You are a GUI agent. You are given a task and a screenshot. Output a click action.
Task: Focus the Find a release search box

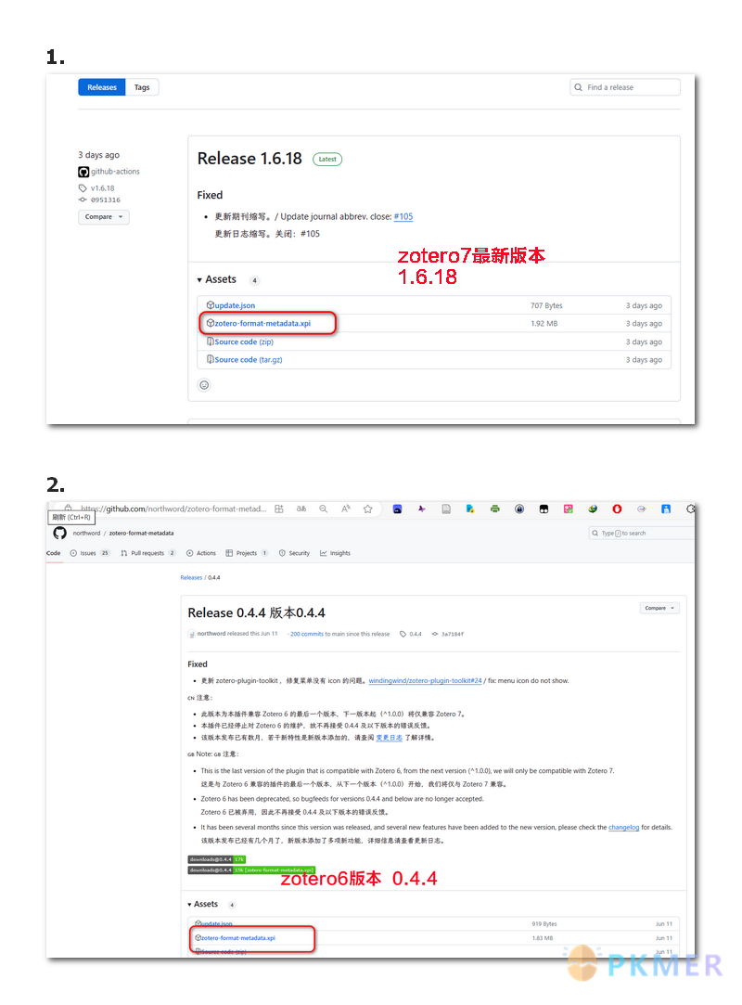tap(625, 87)
